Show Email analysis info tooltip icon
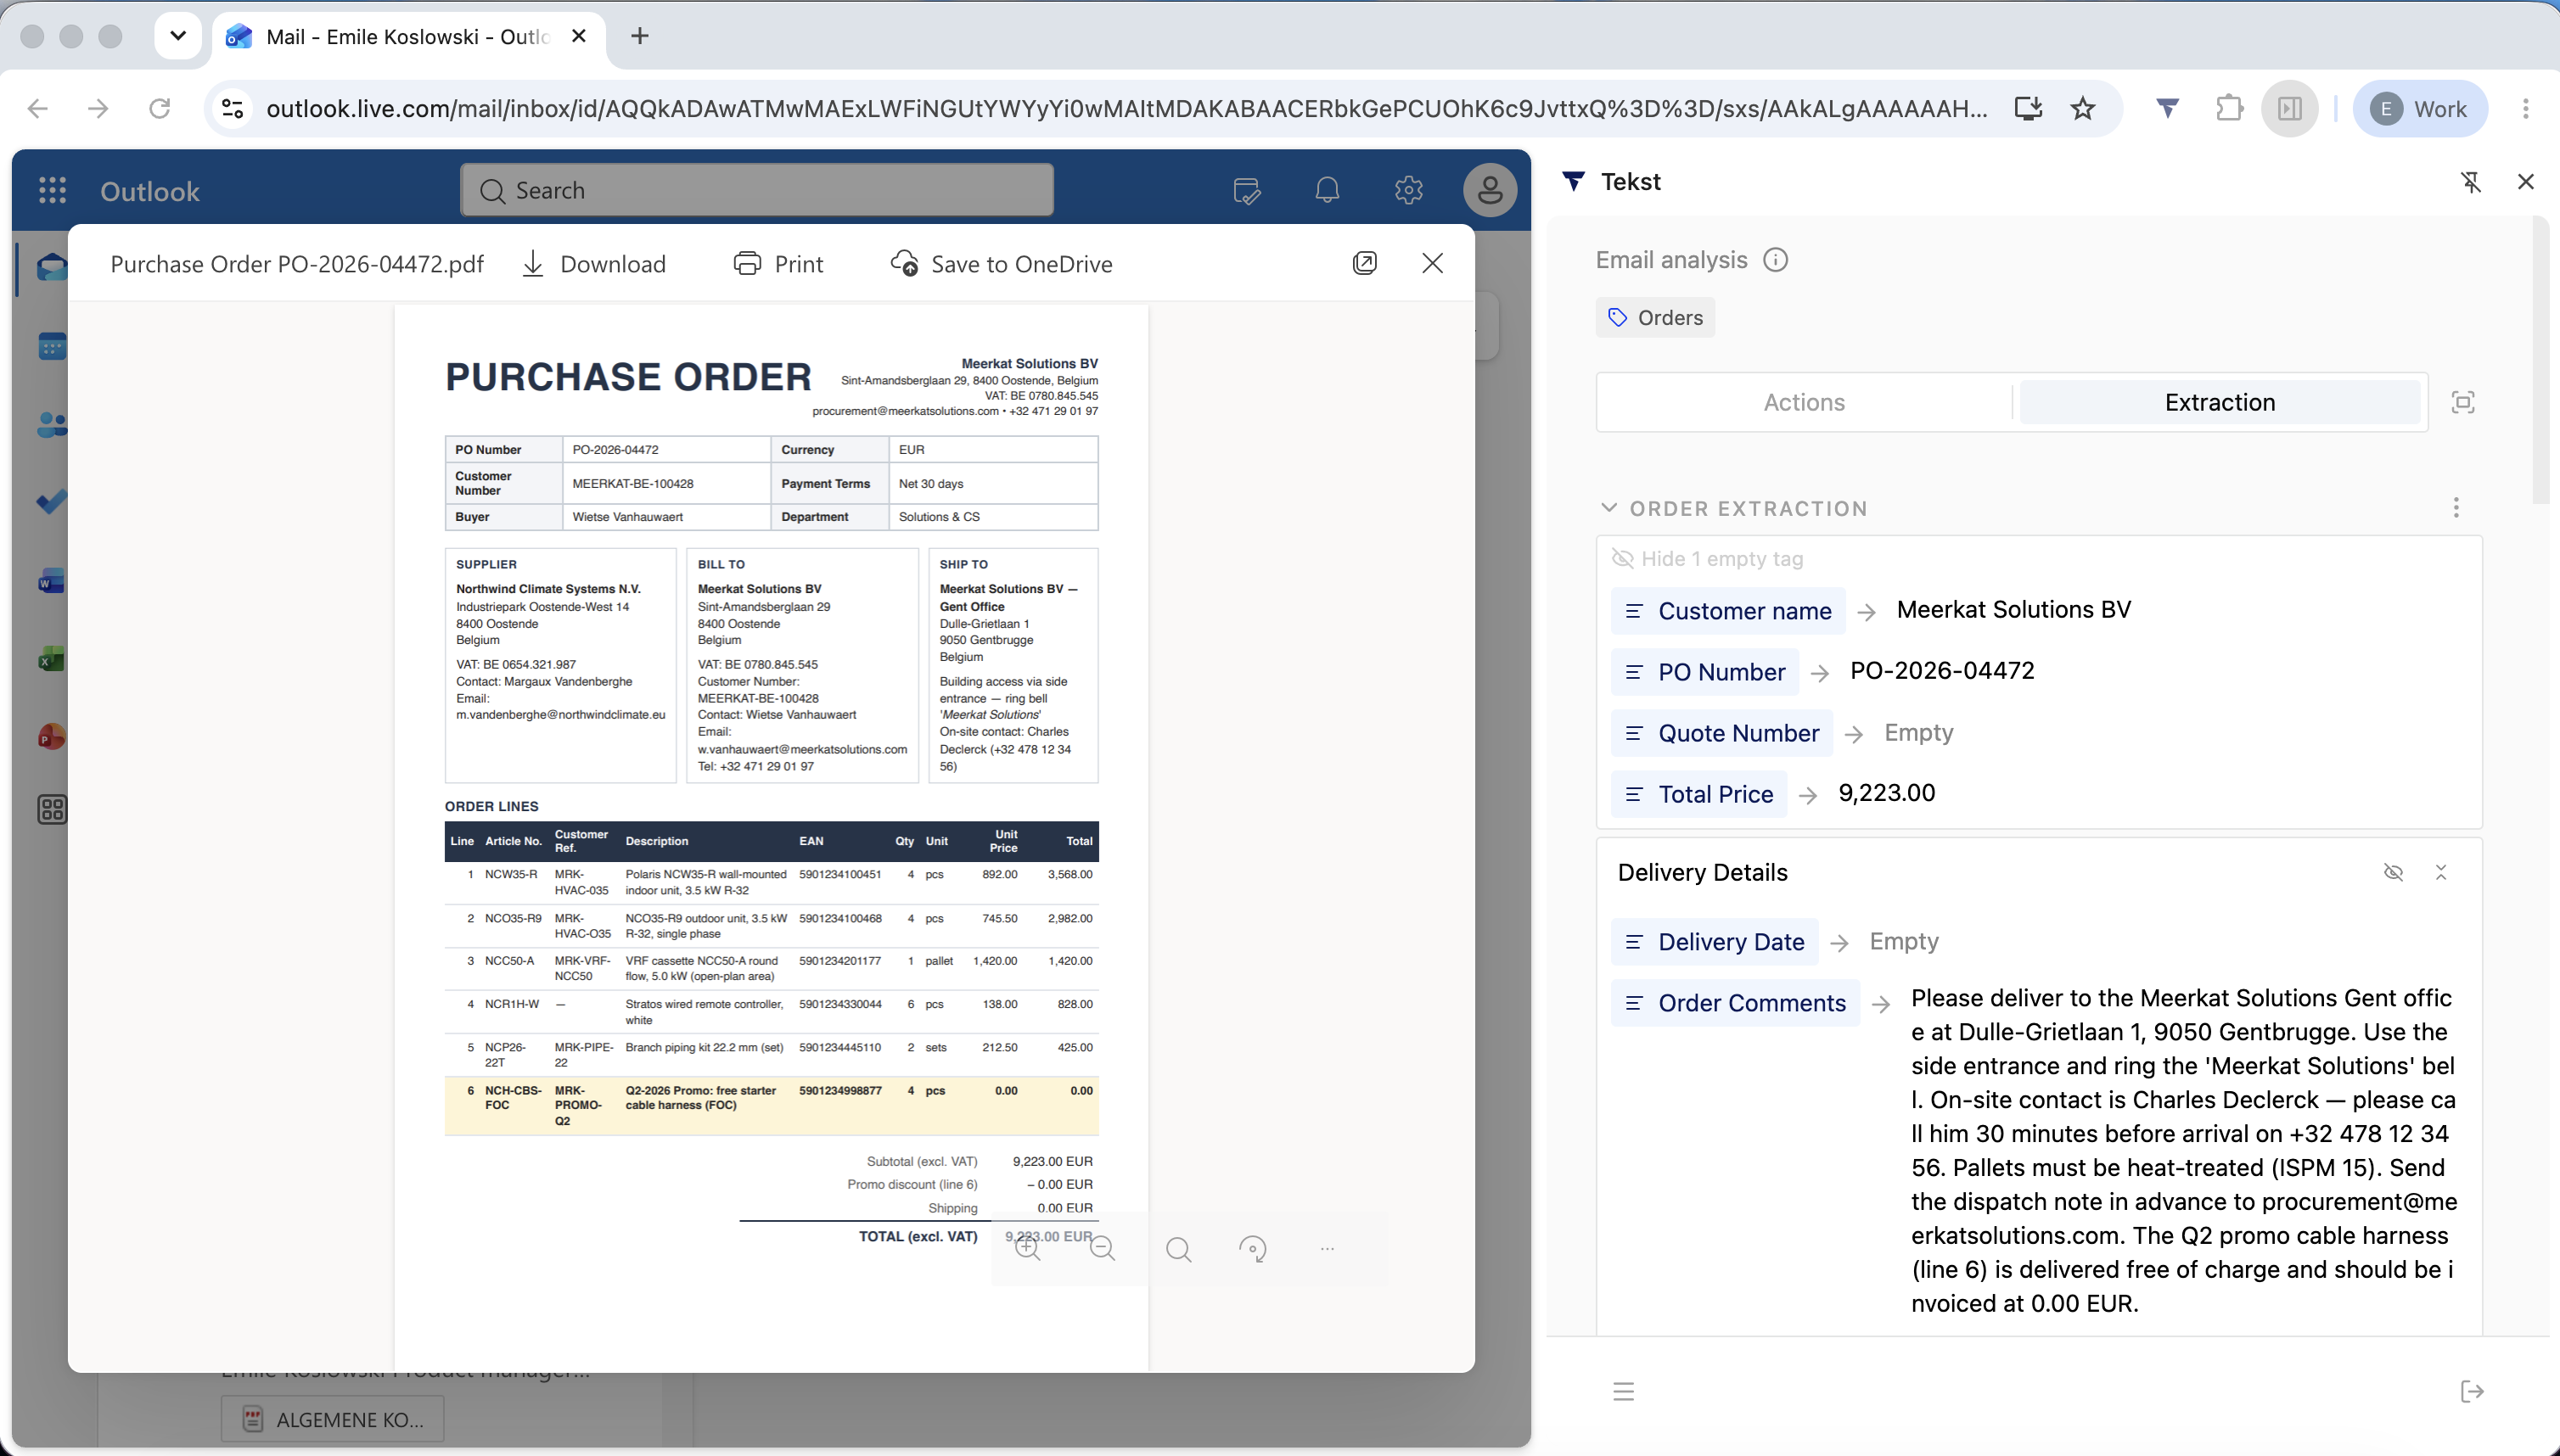This screenshot has width=2560, height=1456. click(1776, 260)
